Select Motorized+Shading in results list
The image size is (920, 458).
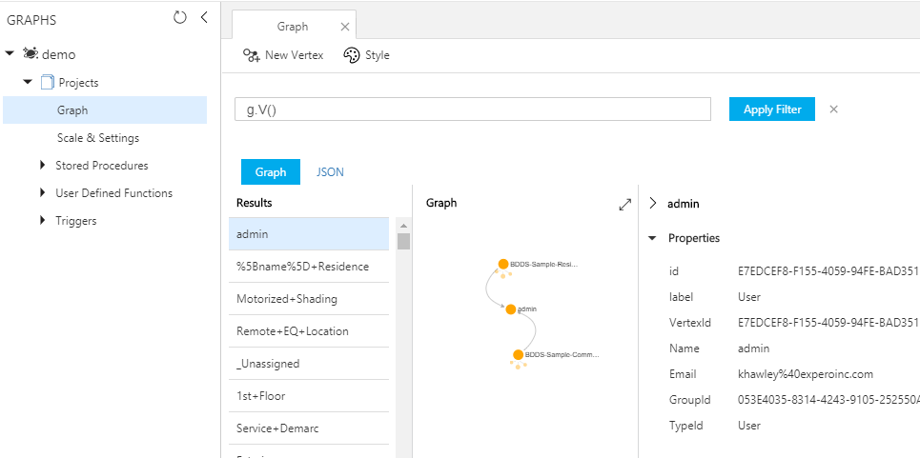(x=287, y=299)
